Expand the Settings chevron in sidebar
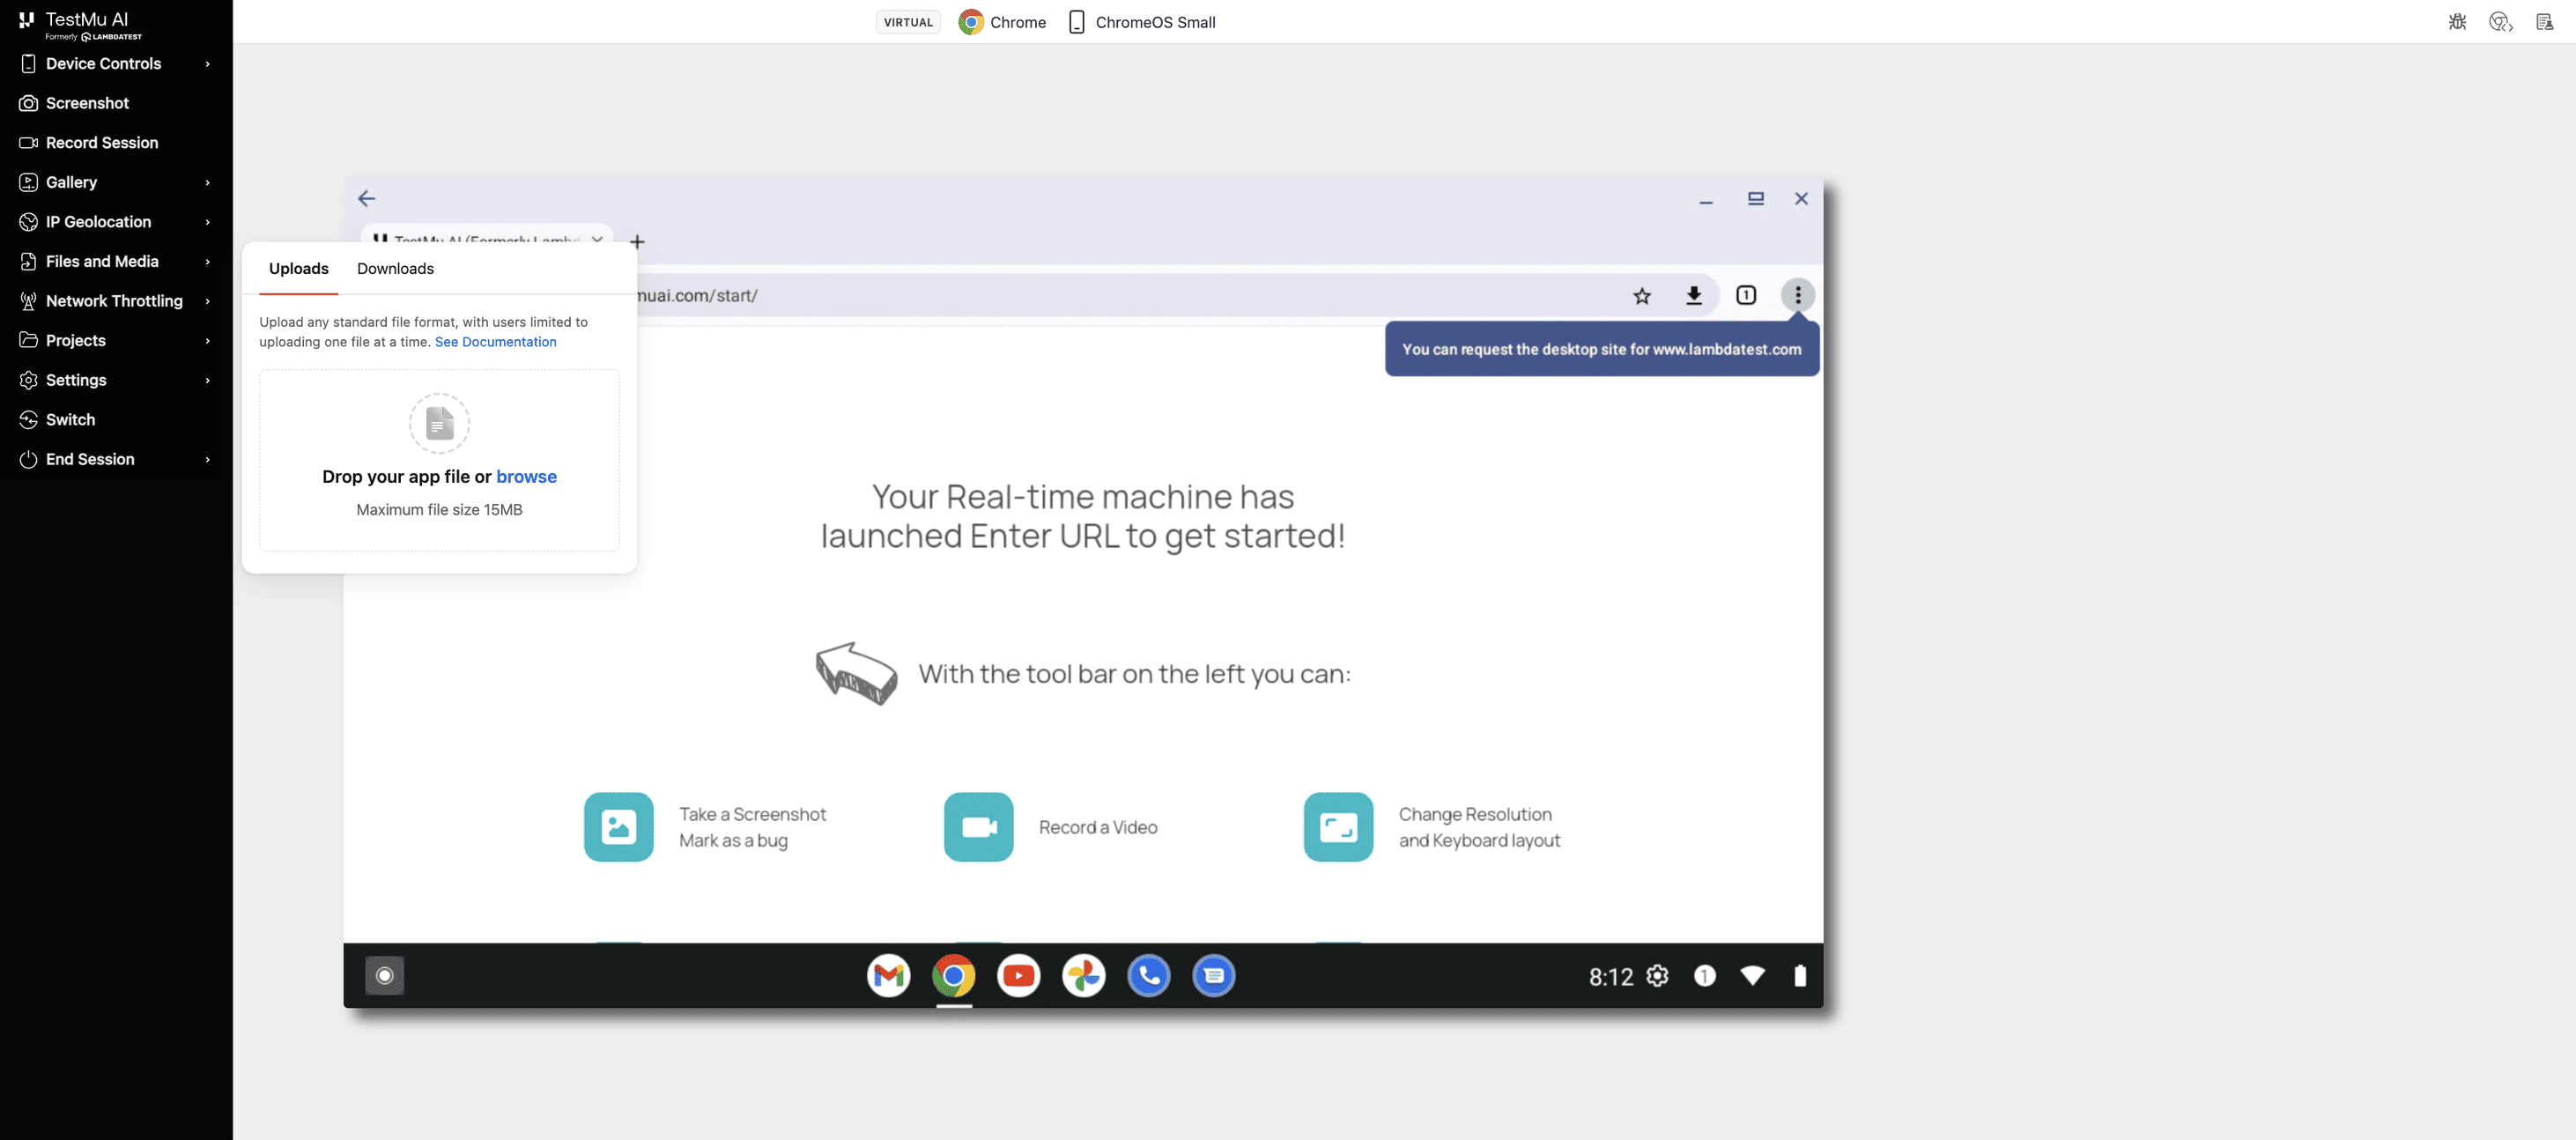 pyautogui.click(x=207, y=380)
